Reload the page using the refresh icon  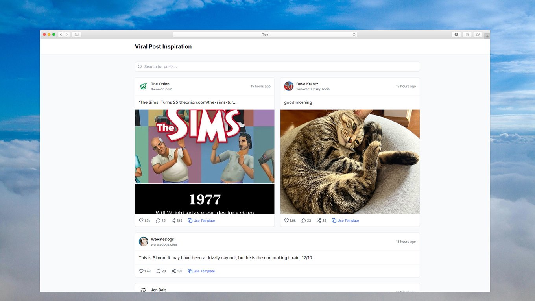point(354,35)
